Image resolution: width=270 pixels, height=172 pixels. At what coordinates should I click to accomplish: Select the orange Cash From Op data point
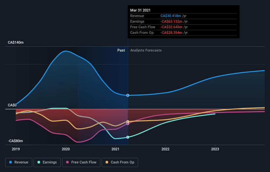coord(128,121)
